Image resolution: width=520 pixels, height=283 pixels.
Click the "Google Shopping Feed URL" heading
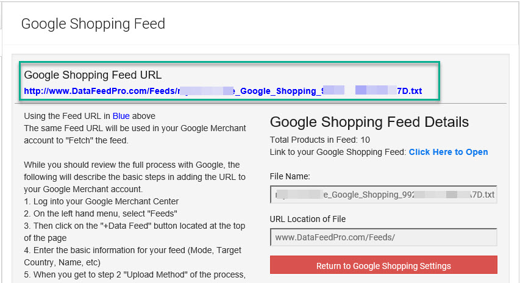pyautogui.click(x=93, y=75)
